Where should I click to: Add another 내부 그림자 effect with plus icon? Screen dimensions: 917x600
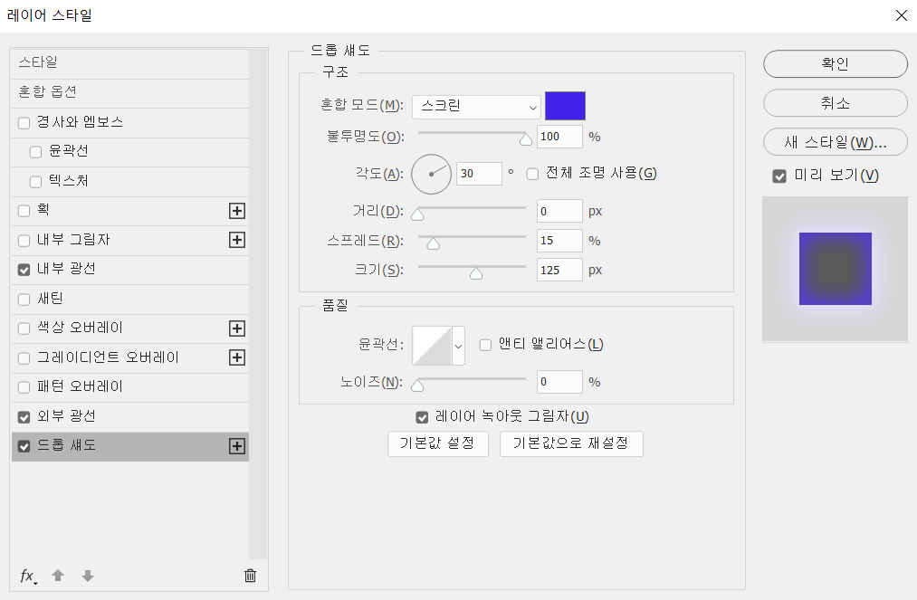click(x=237, y=240)
